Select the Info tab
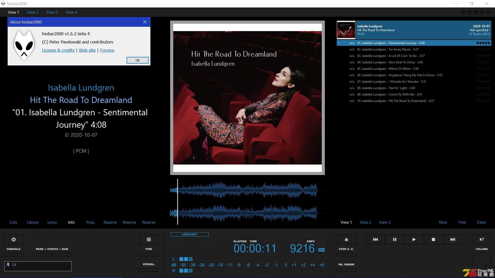Viewport: 495px width, 278px height. point(71,222)
